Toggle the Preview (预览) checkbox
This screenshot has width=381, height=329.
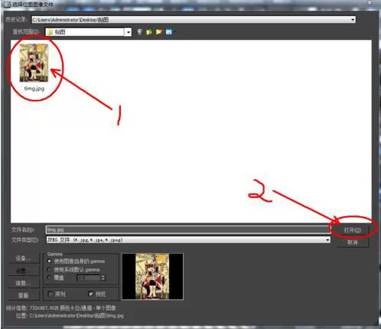[90, 294]
